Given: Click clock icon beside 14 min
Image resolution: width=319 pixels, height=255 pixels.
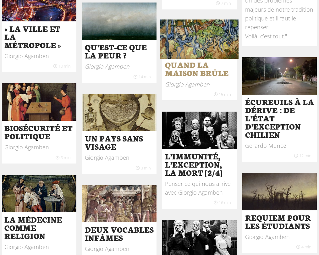Looking at the screenshot, I should [x=135, y=77].
